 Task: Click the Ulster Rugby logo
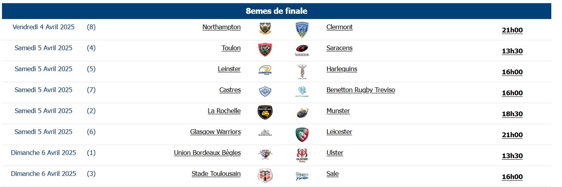pyautogui.click(x=302, y=155)
